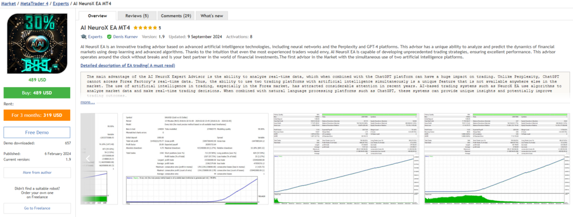Click the green verified shield icon
This screenshot has width=573, height=217.
109,36
